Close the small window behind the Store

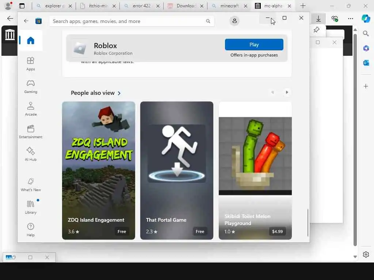(x=335, y=42)
